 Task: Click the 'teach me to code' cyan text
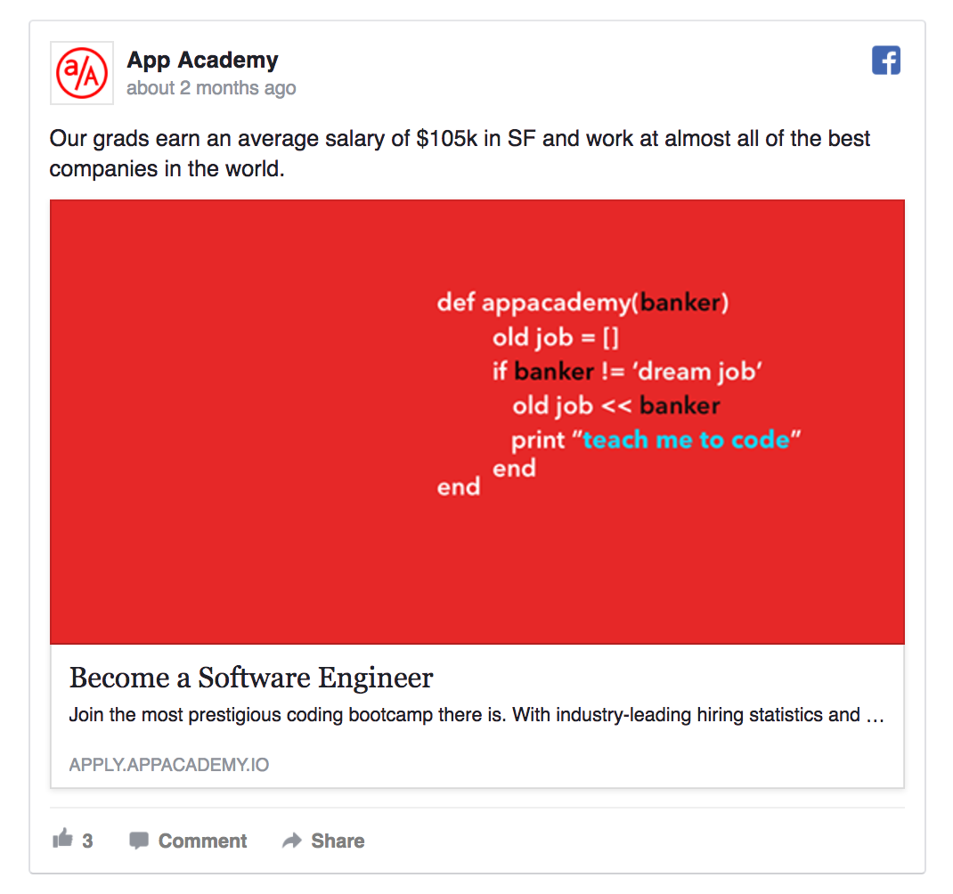[686, 439]
